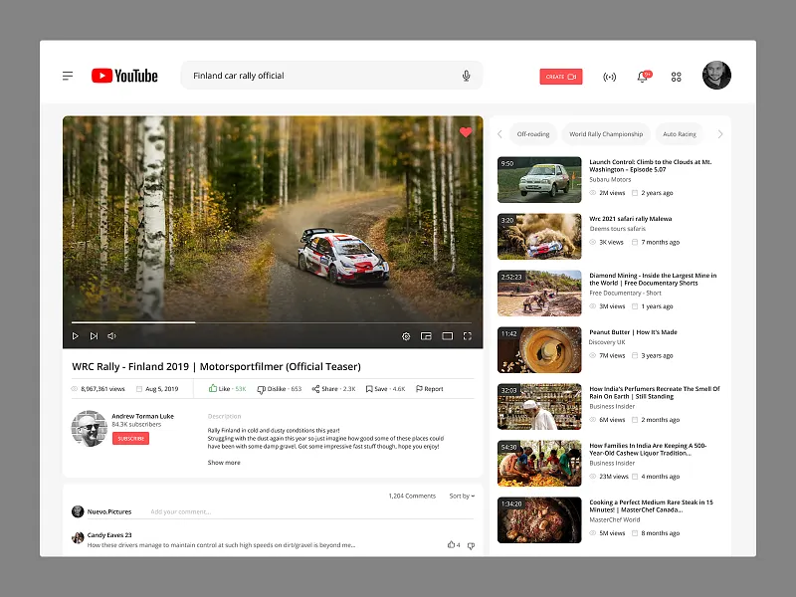Open the notifications bell

point(643,76)
